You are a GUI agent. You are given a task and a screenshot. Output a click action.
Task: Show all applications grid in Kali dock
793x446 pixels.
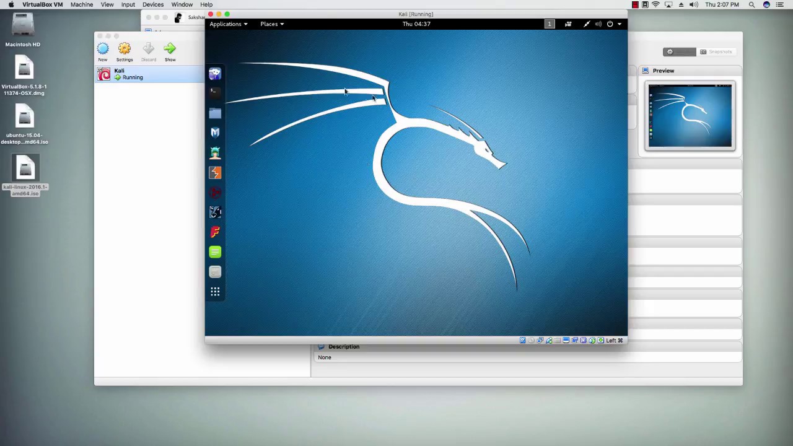[x=215, y=292]
